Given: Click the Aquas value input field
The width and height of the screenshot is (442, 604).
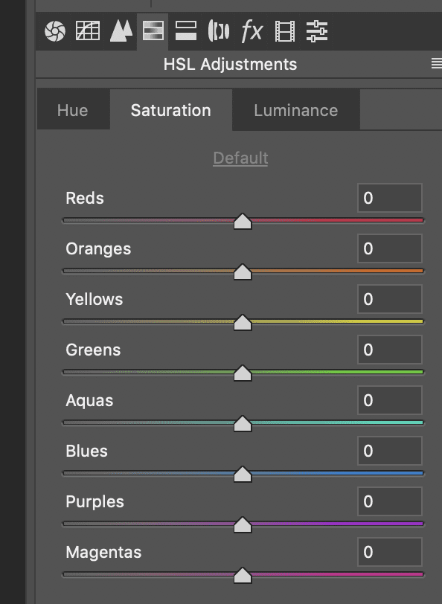Looking at the screenshot, I should (x=390, y=400).
